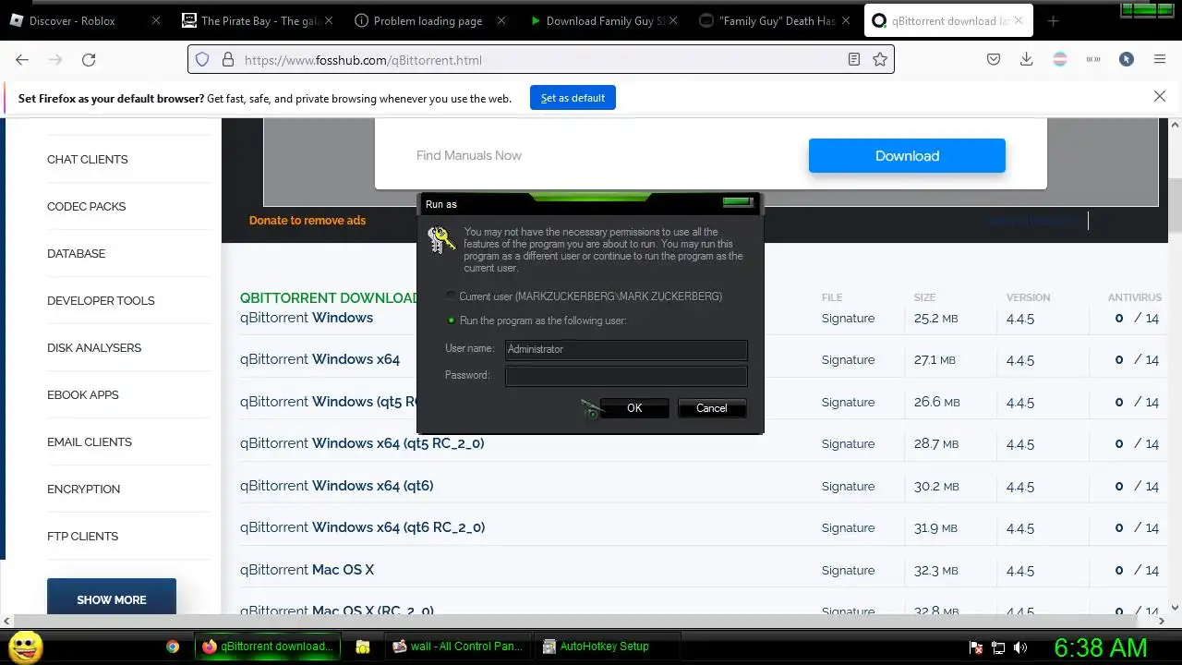Click the fosshub URL address bar
Image resolution: width=1182 pixels, height=665 pixels.
[x=540, y=59]
